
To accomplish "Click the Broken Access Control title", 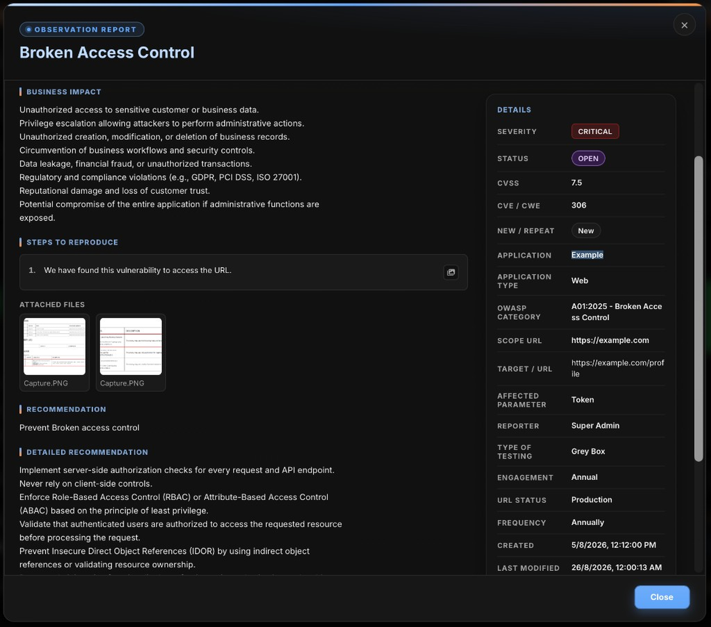I will point(107,52).
